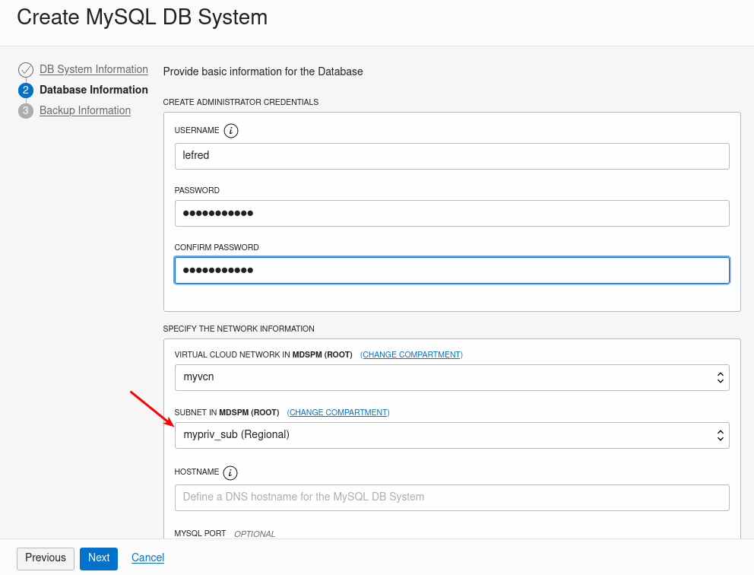
Task: Click the Specify the Network Information heading
Action: pyautogui.click(x=239, y=329)
